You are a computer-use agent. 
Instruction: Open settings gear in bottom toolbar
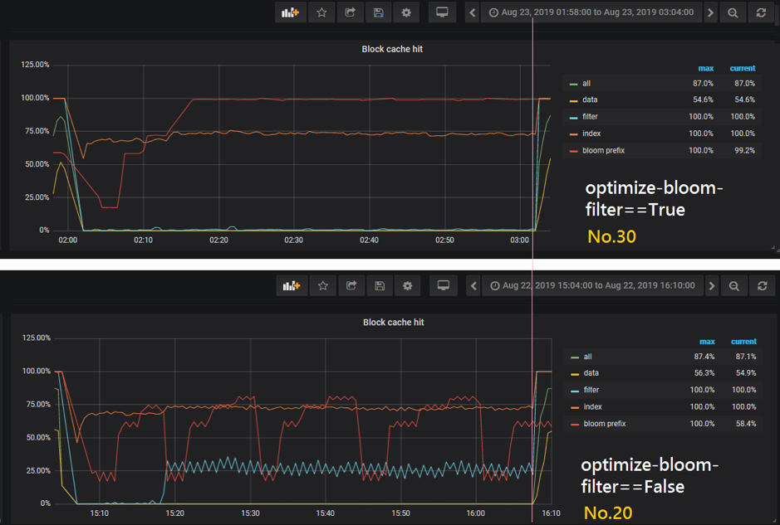coord(407,286)
